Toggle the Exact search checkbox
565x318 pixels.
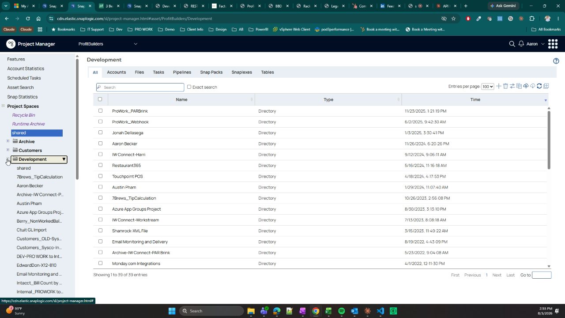point(189,87)
